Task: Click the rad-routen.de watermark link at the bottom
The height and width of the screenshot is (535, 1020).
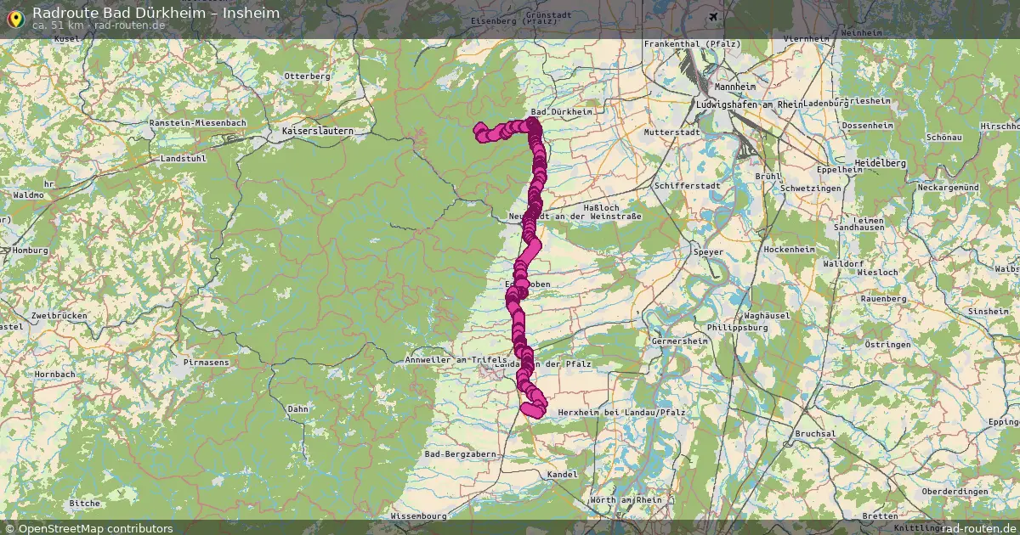Action: (977, 528)
